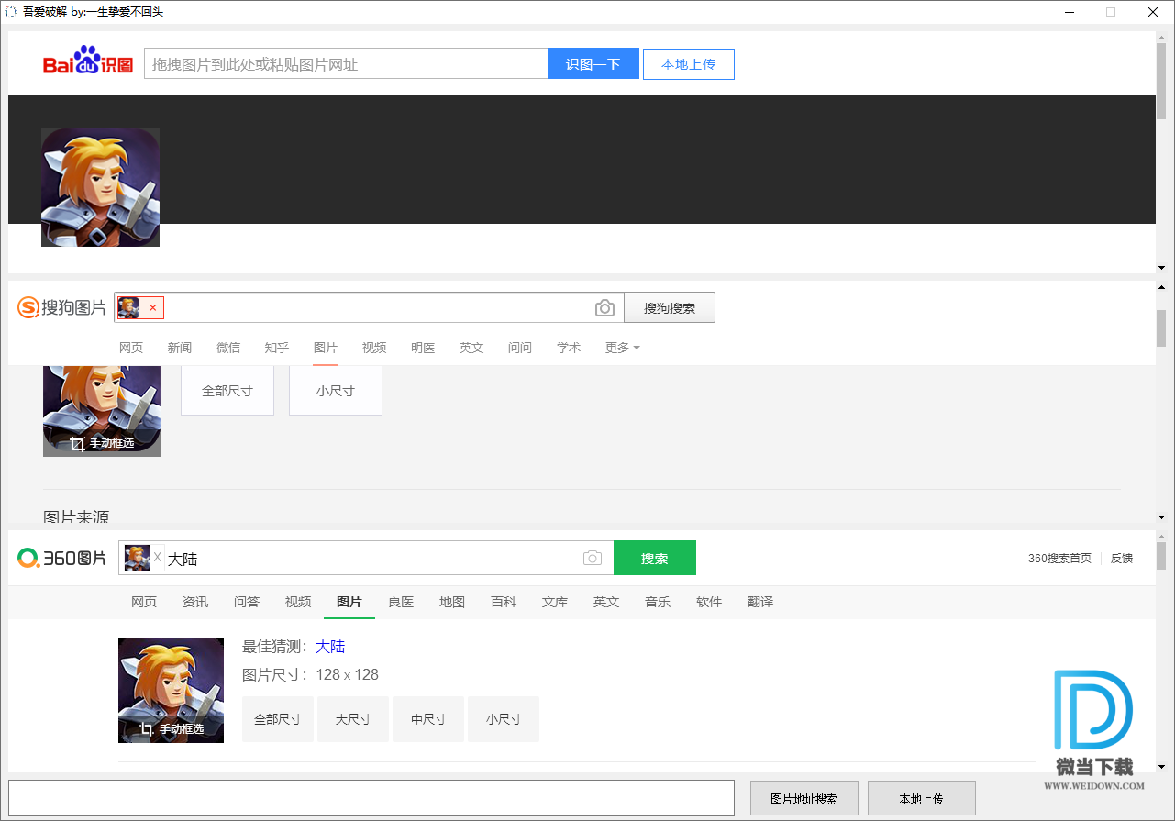Screen dimensions: 1175x821
Task: Click Sogou pane scroll up arrow
Action: [1160, 287]
